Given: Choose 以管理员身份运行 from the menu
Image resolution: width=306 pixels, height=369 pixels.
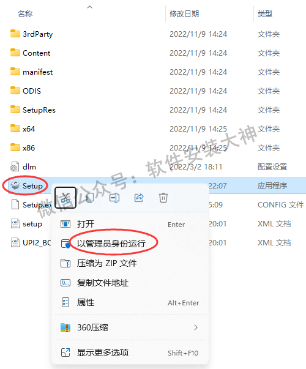Looking at the screenshot, I should [111, 244].
